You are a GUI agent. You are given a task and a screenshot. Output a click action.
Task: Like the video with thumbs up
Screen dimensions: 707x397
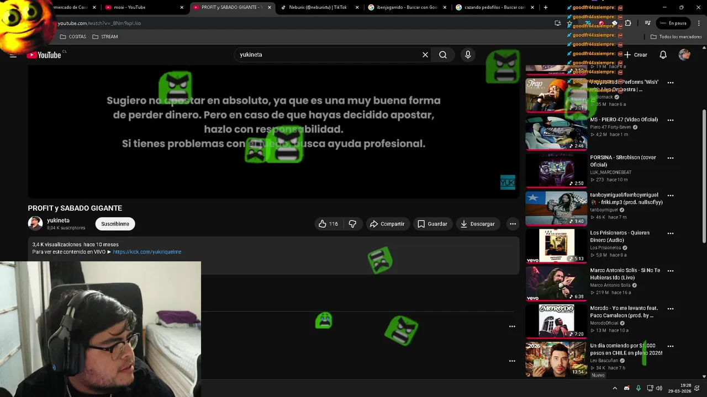tap(329, 224)
